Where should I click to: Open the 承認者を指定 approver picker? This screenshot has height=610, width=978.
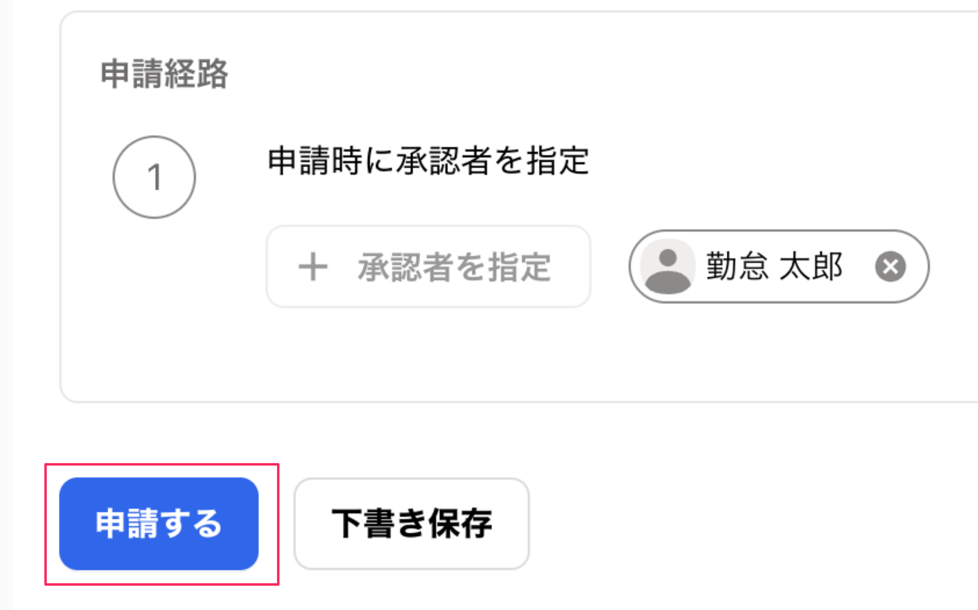(428, 266)
